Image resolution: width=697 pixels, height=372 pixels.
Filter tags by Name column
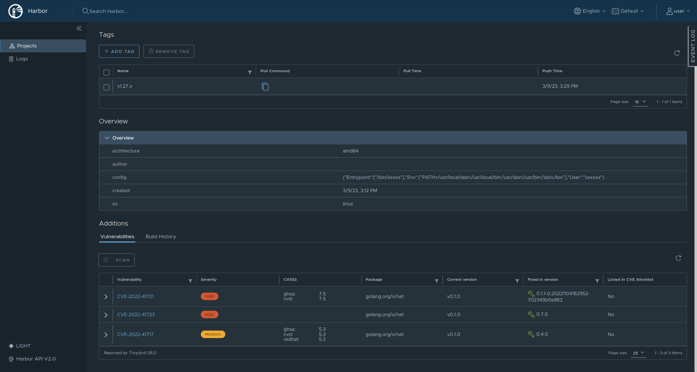(x=250, y=72)
